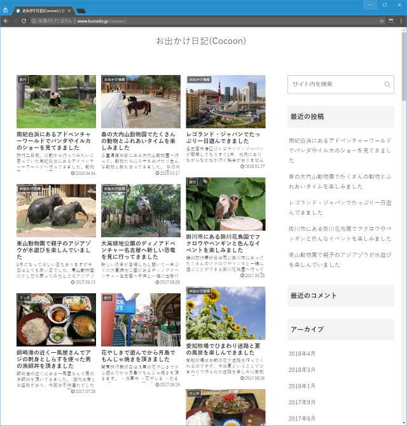Viewport: 407px width, 426px height.
Task: Open article title 東山動物園で親子のアジアゾウ
Action: 54,250
